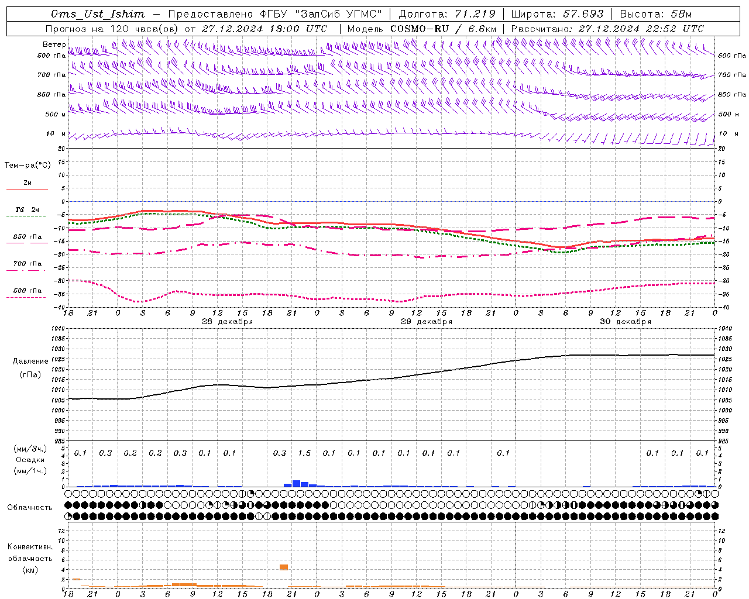Select the date label 30 декабря
This screenshot has height=599, width=749.
click(x=625, y=322)
